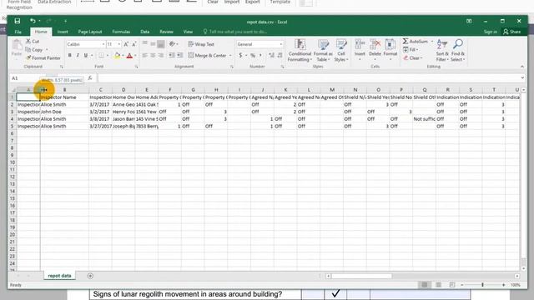Click Sign in
This screenshot has width=534, height=300.
[x=491, y=32]
